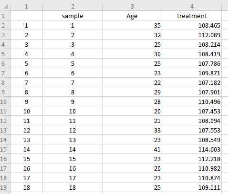Screen dimensions: 228x194
Task: Select row header 15
Action: (5, 149)
